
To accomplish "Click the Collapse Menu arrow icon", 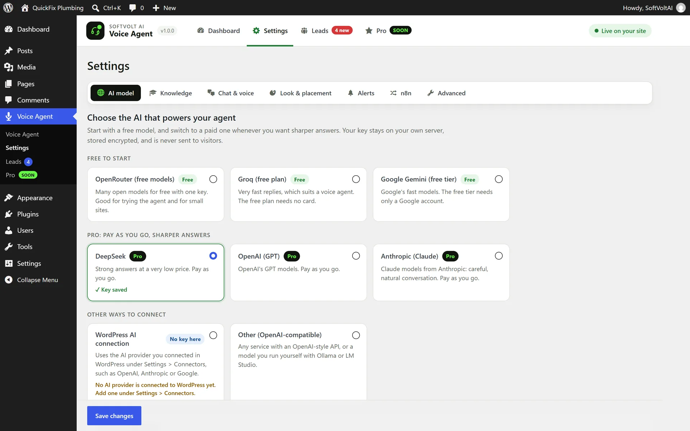I will click(9, 280).
